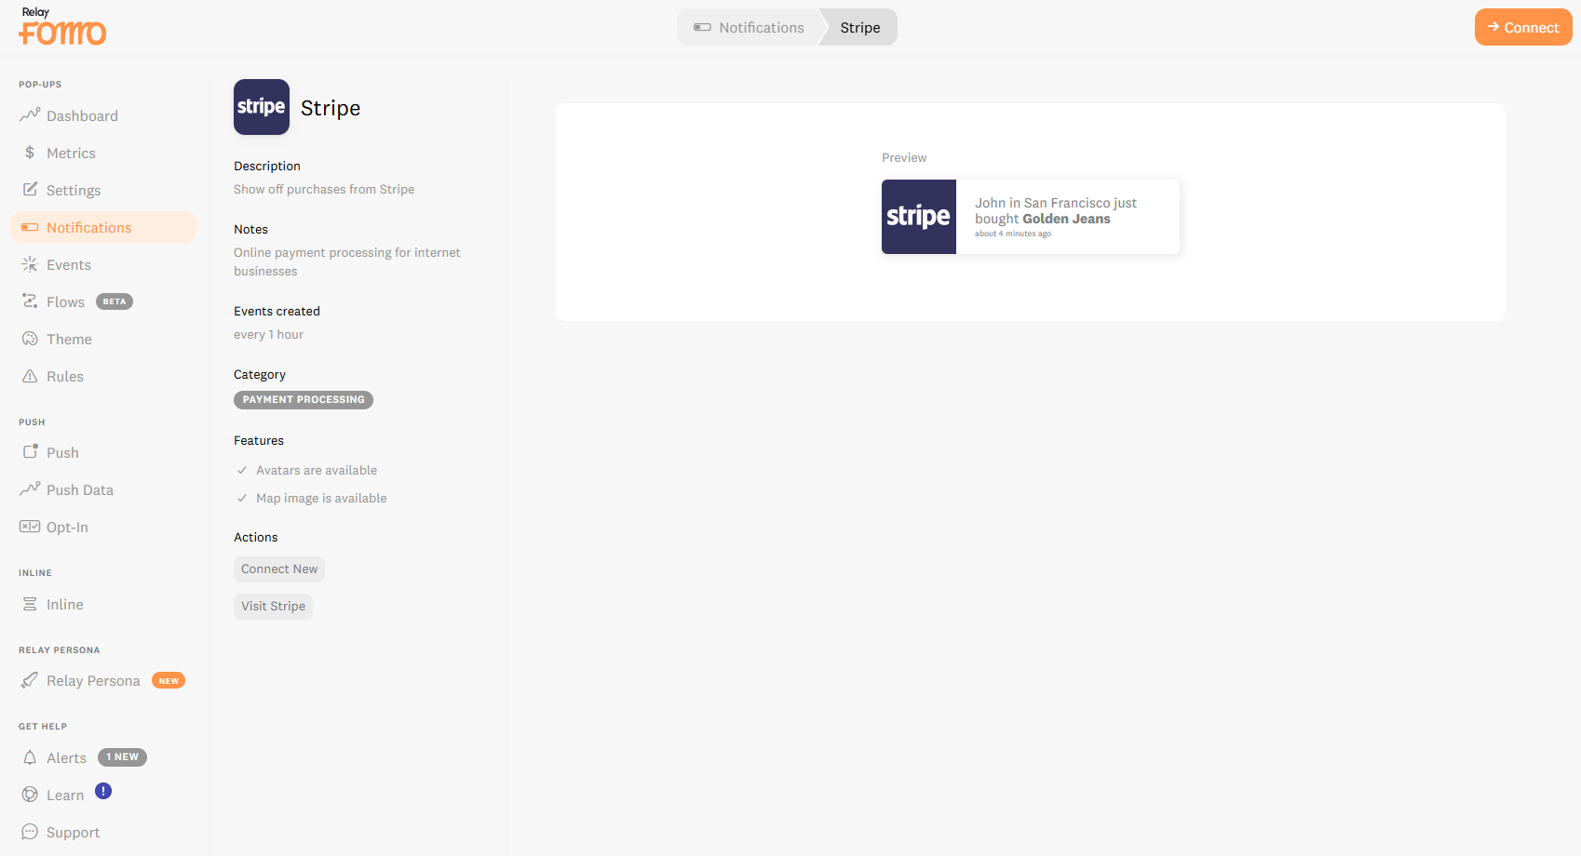This screenshot has width=1581, height=856.
Task: Click the Stripe logo beside the title
Action: pyautogui.click(x=262, y=107)
